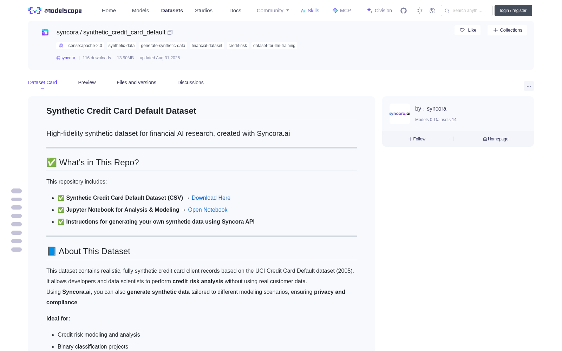562x351 pixels.
Task: Select the Dataset Card tab
Action: (43, 82)
